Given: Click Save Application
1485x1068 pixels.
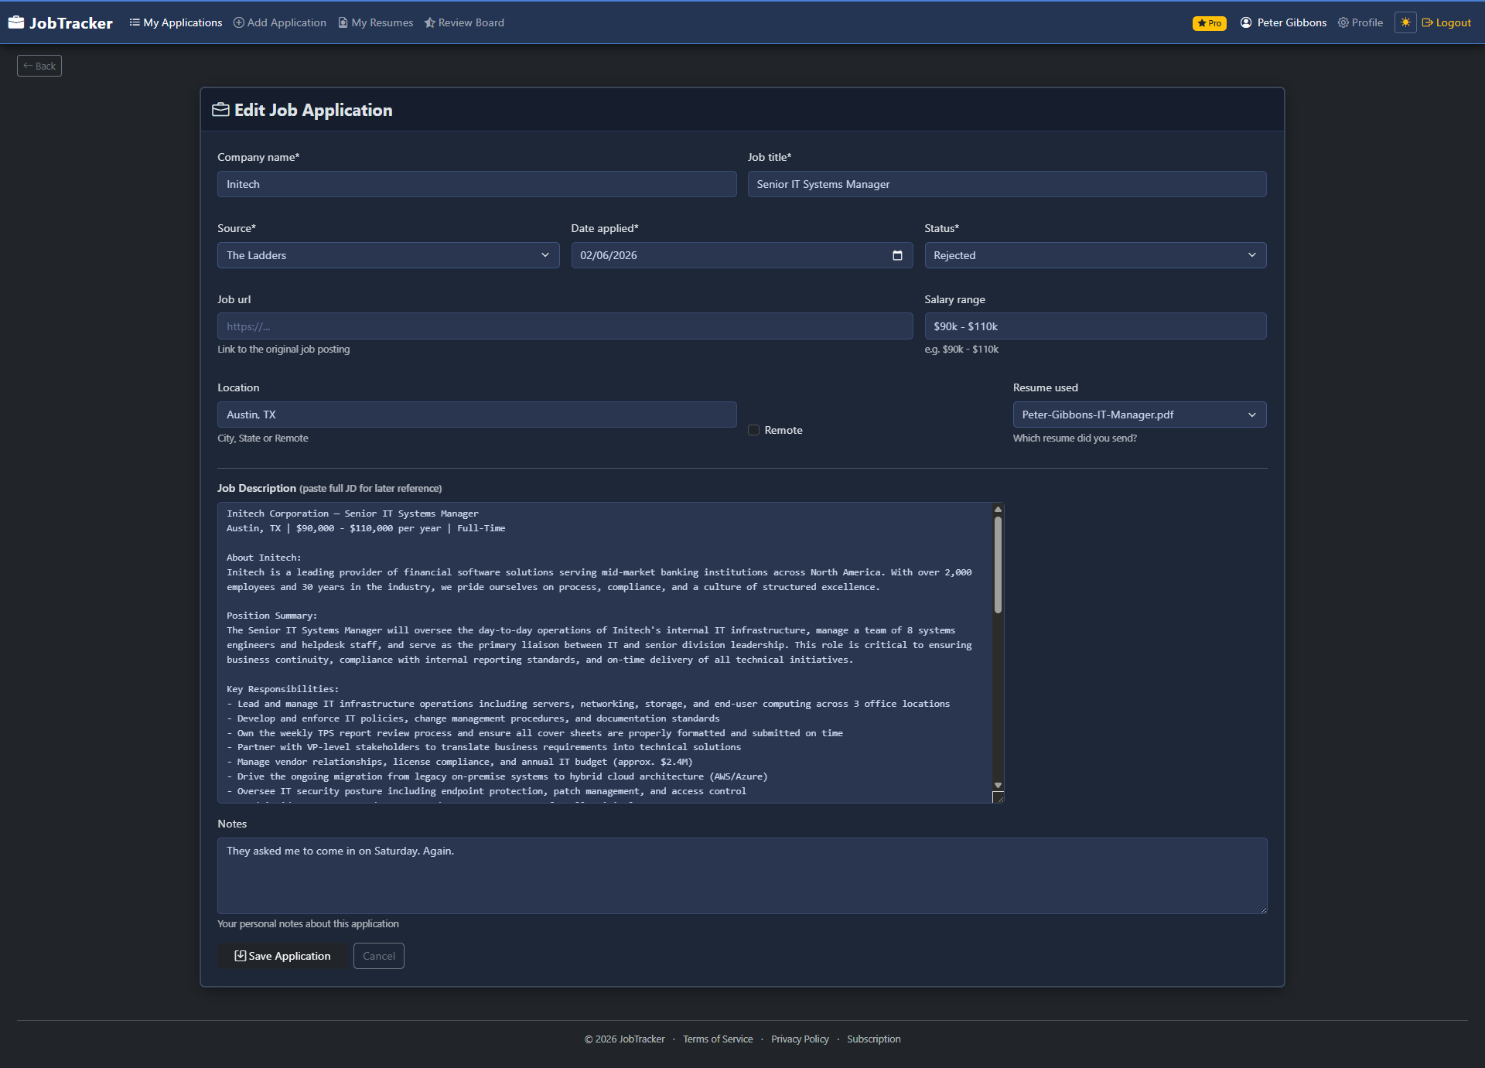Looking at the screenshot, I should pos(282,956).
